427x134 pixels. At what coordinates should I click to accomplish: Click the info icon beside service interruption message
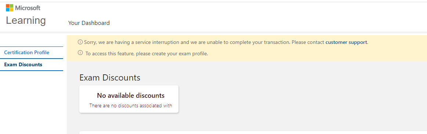coord(80,42)
